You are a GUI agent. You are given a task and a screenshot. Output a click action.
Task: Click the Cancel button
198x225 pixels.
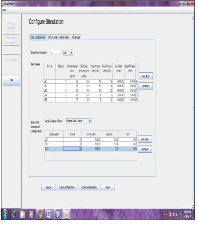[48, 187]
